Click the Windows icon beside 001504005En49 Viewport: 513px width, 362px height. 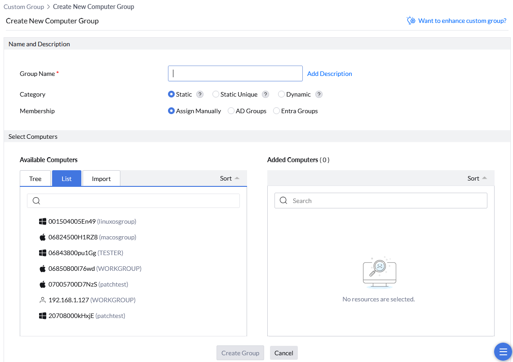point(43,221)
